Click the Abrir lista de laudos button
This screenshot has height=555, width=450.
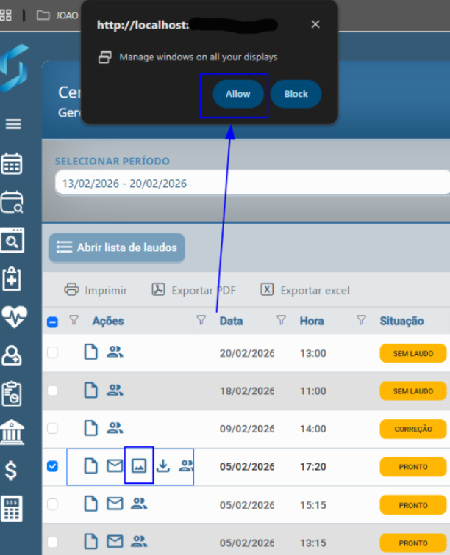coord(117,248)
